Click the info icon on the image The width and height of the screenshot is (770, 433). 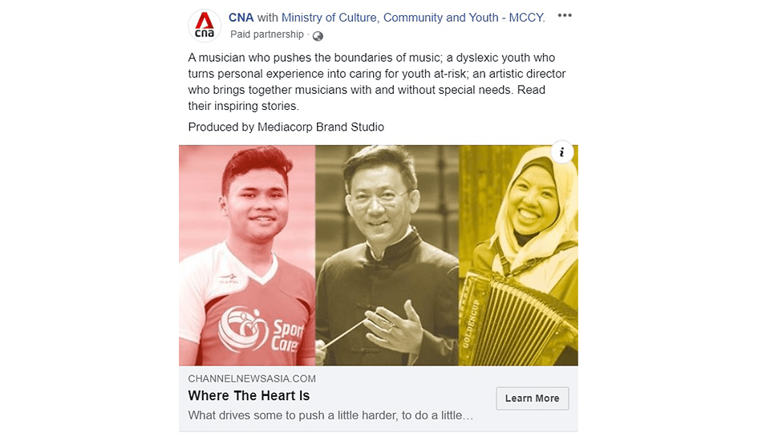[561, 152]
